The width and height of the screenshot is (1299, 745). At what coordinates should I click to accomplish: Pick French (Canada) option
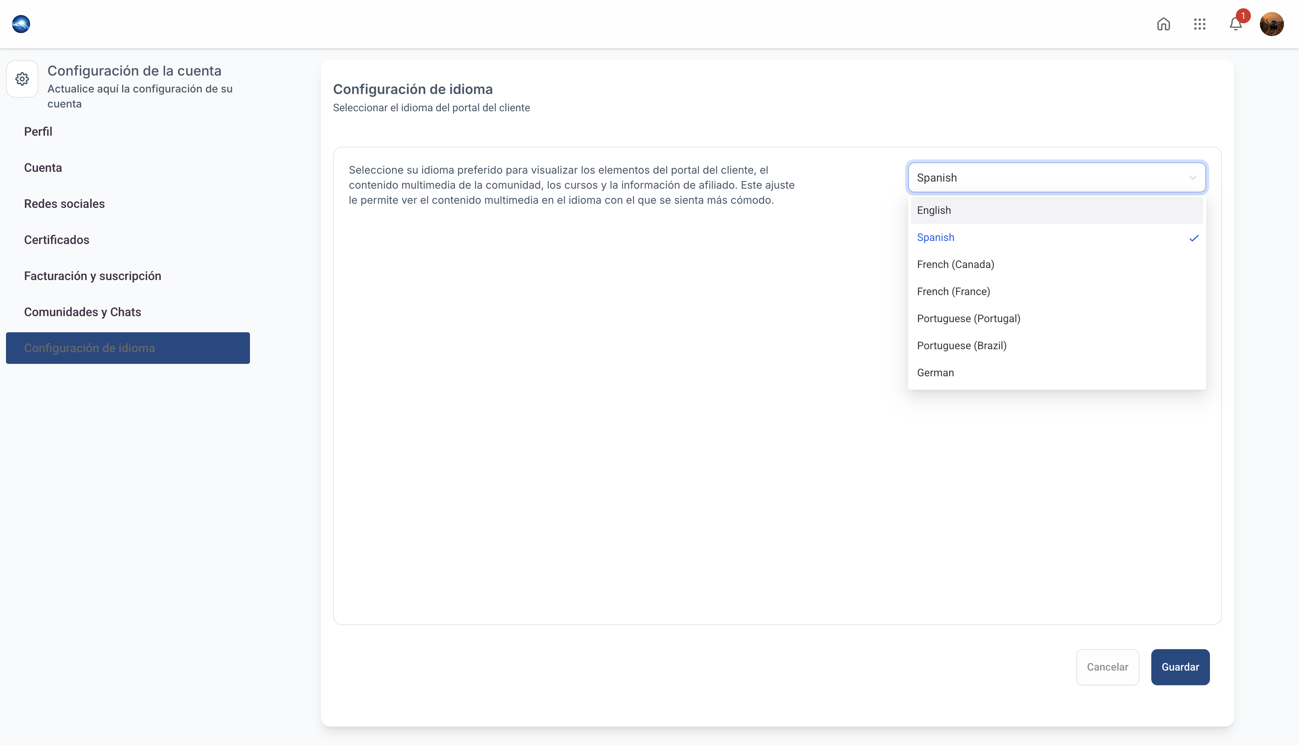coord(955,265)
